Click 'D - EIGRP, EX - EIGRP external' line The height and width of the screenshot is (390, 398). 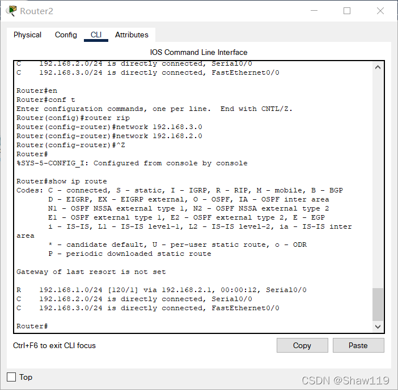coord(189,199)
